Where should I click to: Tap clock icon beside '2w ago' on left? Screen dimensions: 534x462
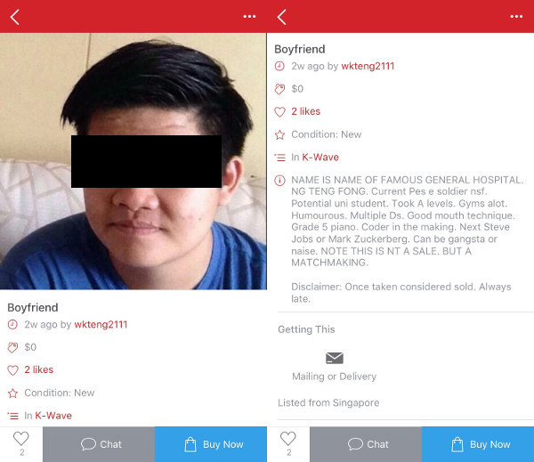pyautogui.click(x=12, y=324)
